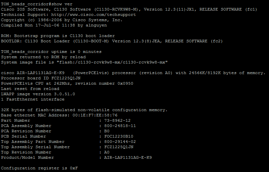Click the uptime is 0 minutes line
Image resolution: width=269 pixels, height=172 pixels.
51,52
